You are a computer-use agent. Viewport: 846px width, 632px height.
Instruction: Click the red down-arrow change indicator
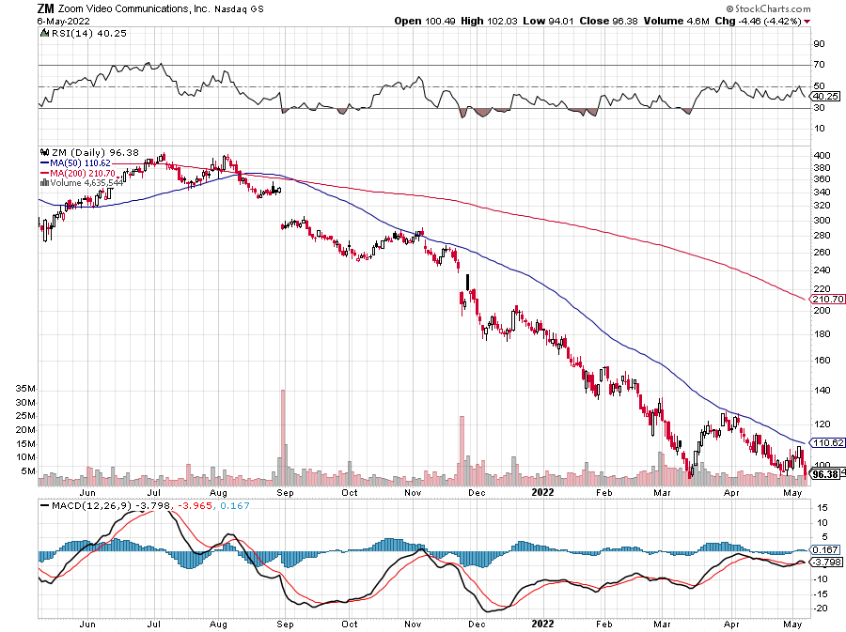tap(807, 22)
